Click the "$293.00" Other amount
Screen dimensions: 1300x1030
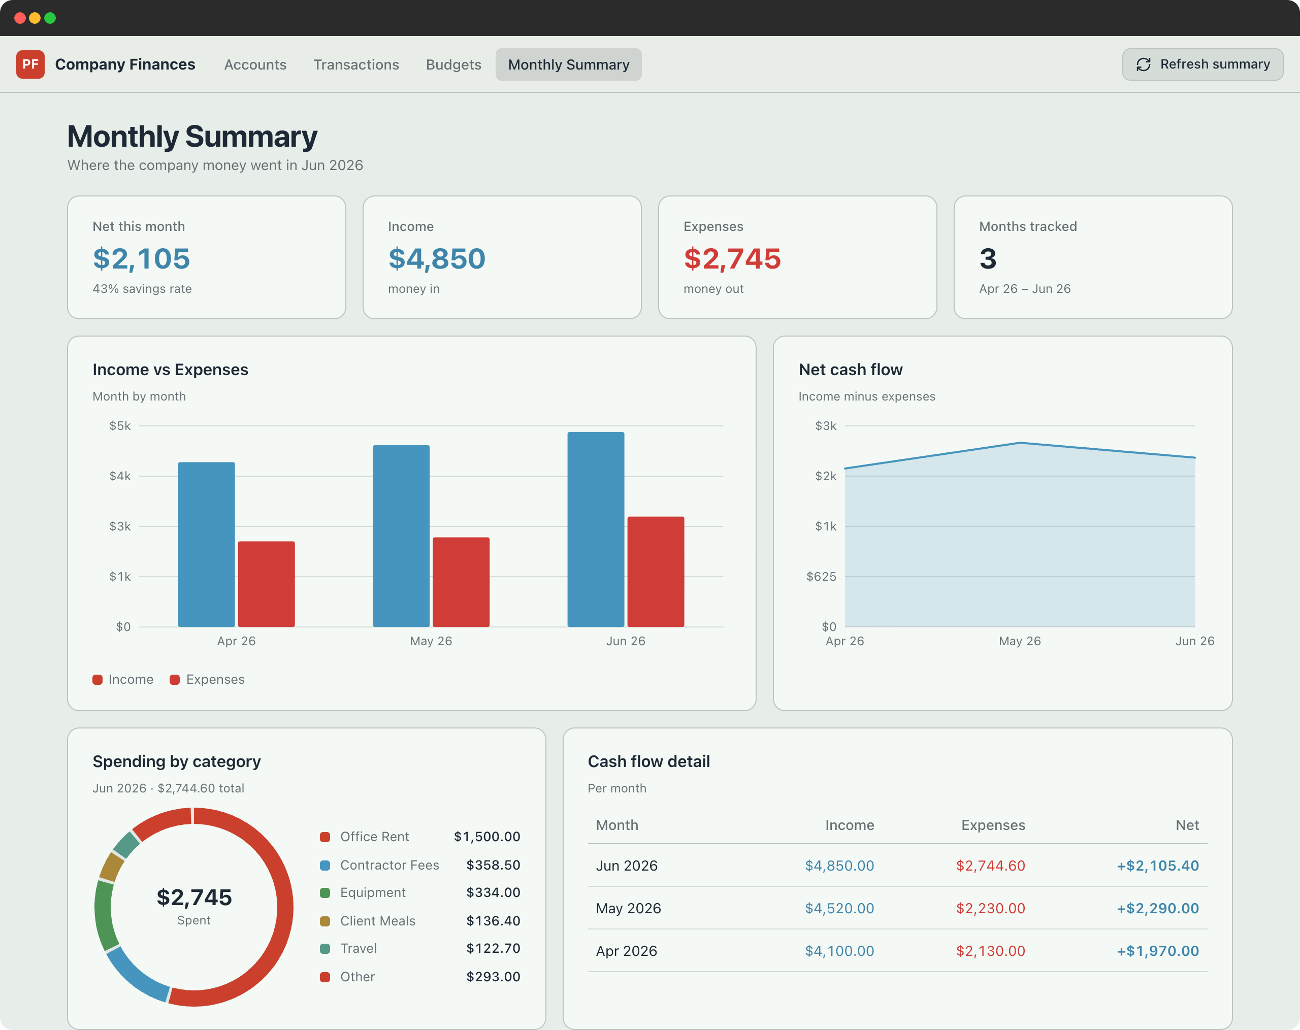[493, 977]
